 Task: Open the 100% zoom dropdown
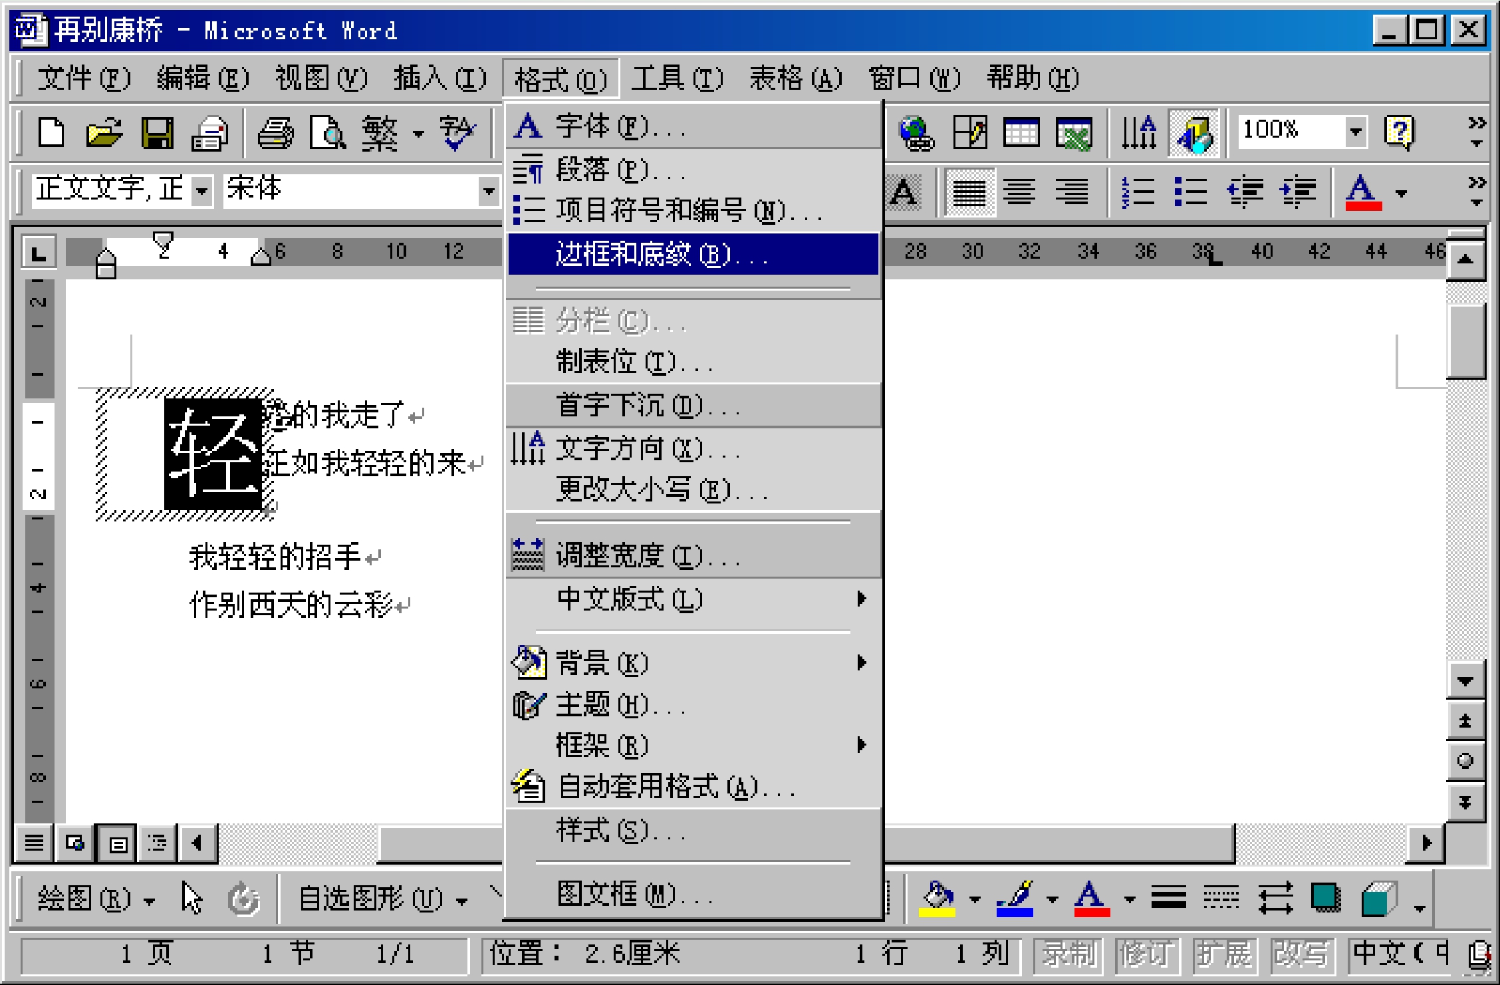[x=1355, y=131]
